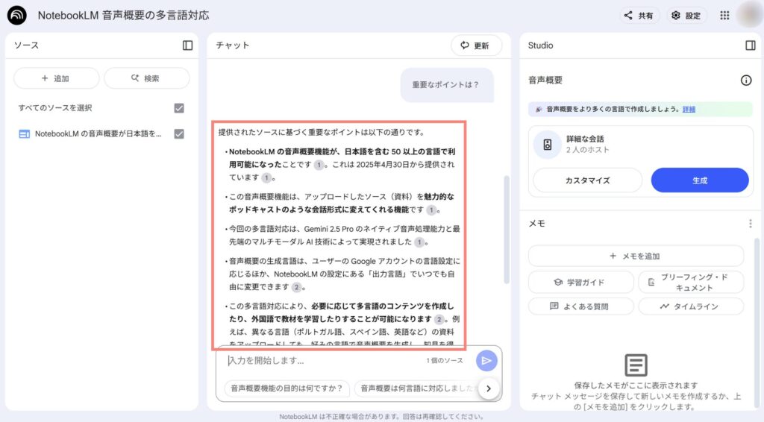This screenshot has width=764, height=422.
Task: Open the account profile avatar
Action: click(749, 15)
